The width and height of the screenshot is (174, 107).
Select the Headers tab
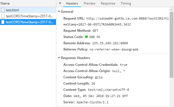coord(72,3)
